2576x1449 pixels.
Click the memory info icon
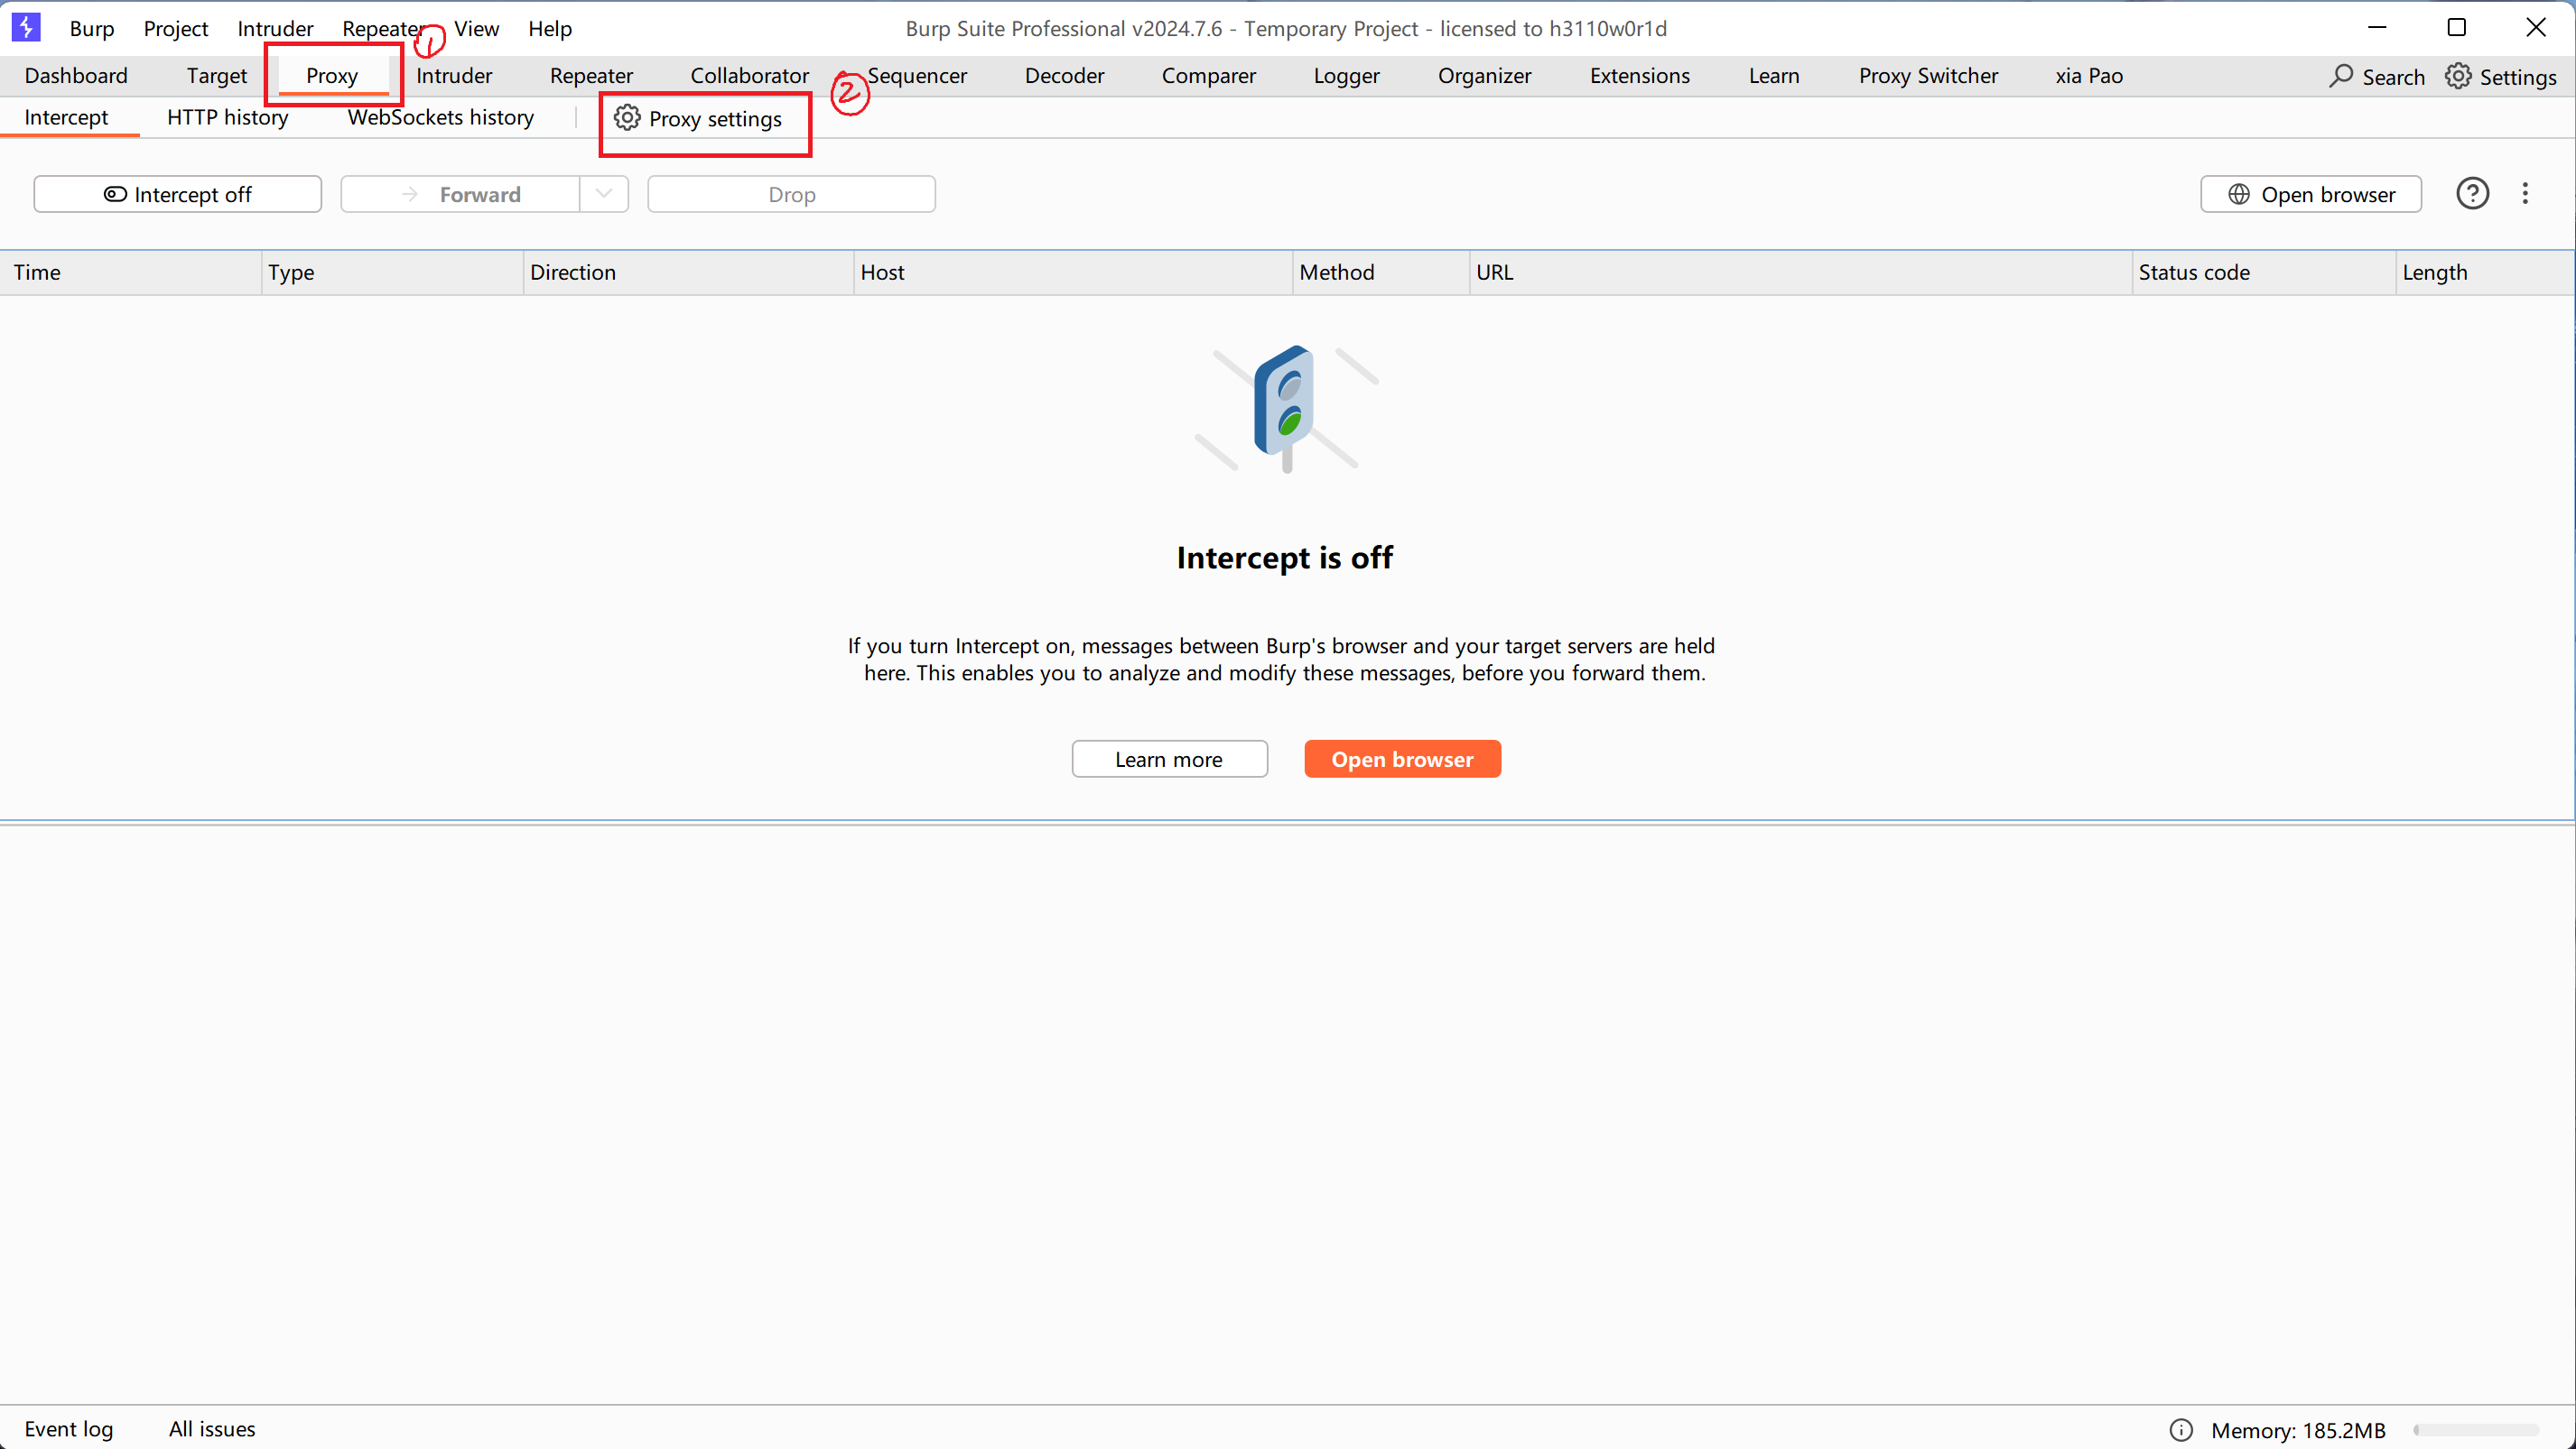(x=2181, y=1430)
